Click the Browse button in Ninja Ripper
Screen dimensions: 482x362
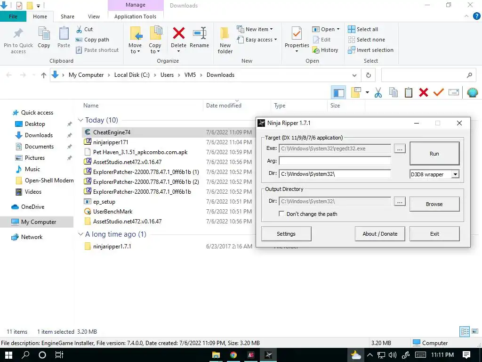(x=434, y=204)
